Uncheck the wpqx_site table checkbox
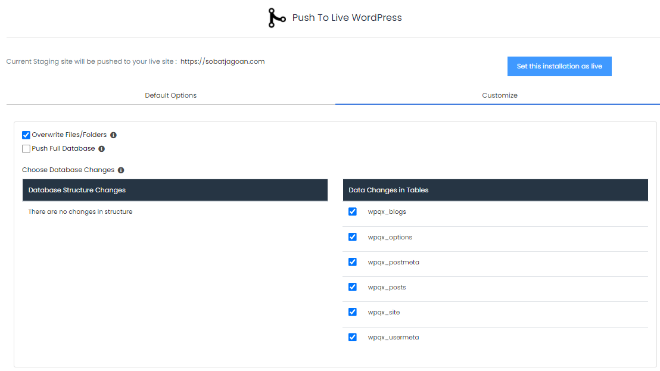The height and width of the screenshot is (371, 660). click(352, 312)
